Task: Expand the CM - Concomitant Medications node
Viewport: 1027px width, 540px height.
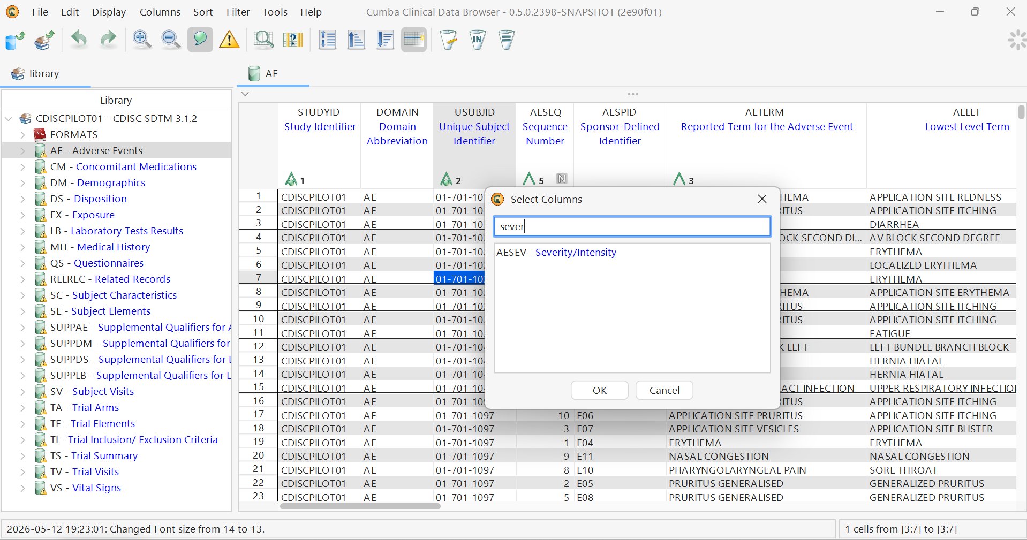Action: coord(22,167)
